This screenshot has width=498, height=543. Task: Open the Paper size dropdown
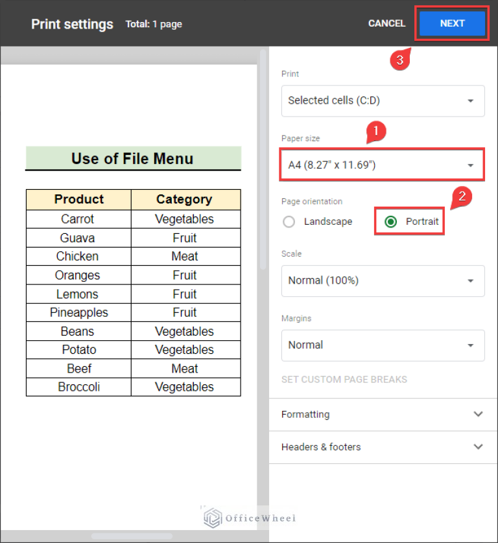383,165
